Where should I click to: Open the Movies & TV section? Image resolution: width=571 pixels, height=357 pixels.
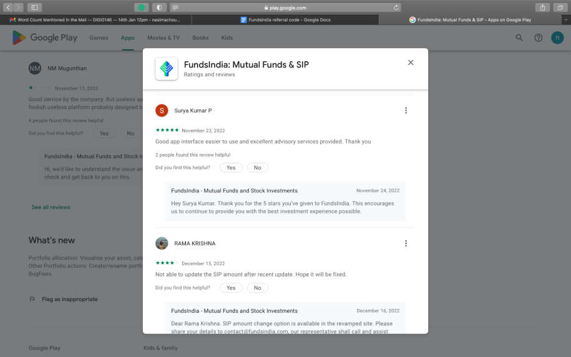(163, 37)
